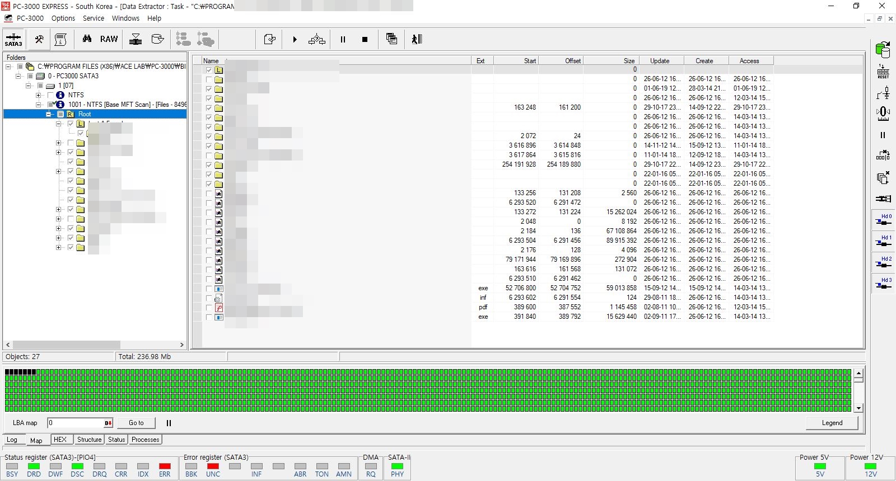Click the SATA3 port selector icon
This screenshot has width=896, height=481.
(13, 40)
